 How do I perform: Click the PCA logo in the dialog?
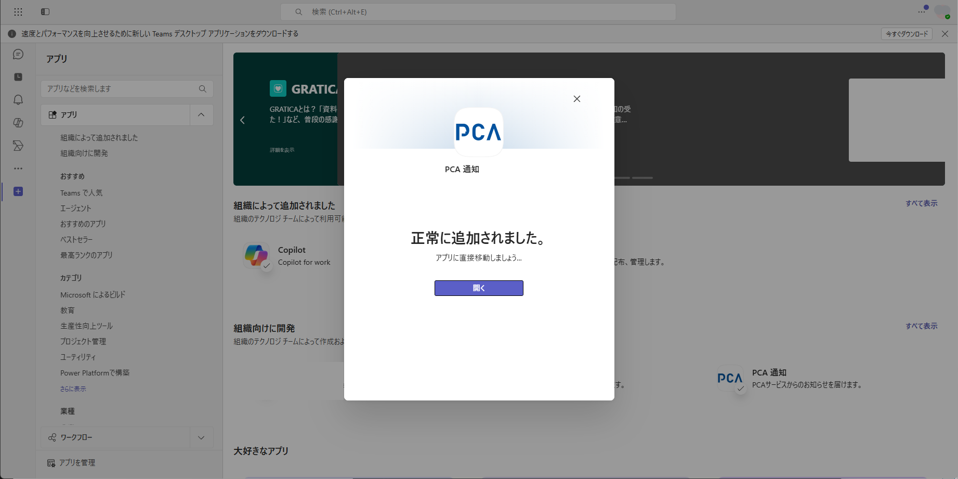point(478,132)
